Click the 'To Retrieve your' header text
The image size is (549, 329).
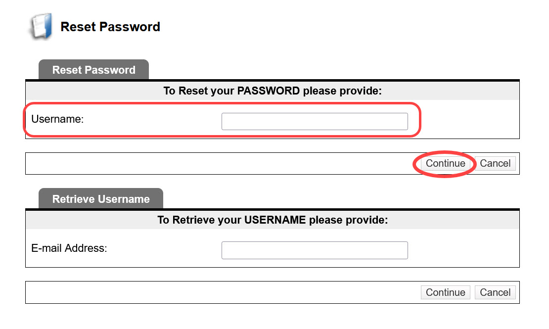click(199, 220)
